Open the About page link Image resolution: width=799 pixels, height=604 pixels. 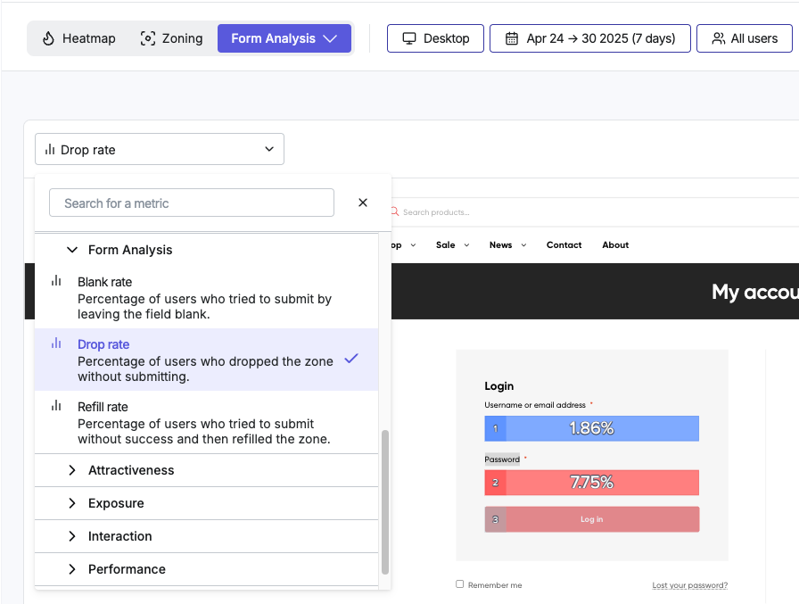coord(615,245)
